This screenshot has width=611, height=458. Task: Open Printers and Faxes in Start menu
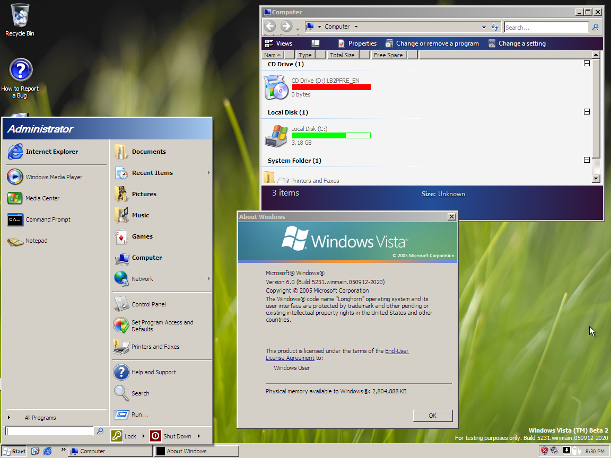point(162,347)
